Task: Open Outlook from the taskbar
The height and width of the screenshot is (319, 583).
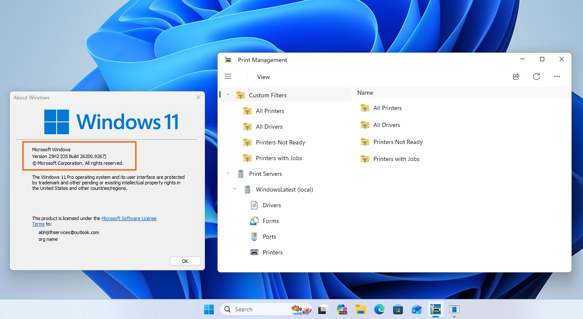Action: coord(416,309)
